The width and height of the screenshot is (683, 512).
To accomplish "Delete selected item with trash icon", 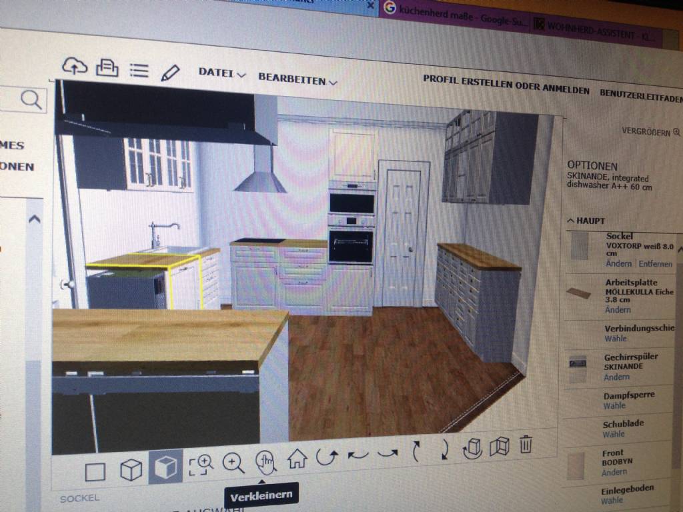I will tap(526, 444).
